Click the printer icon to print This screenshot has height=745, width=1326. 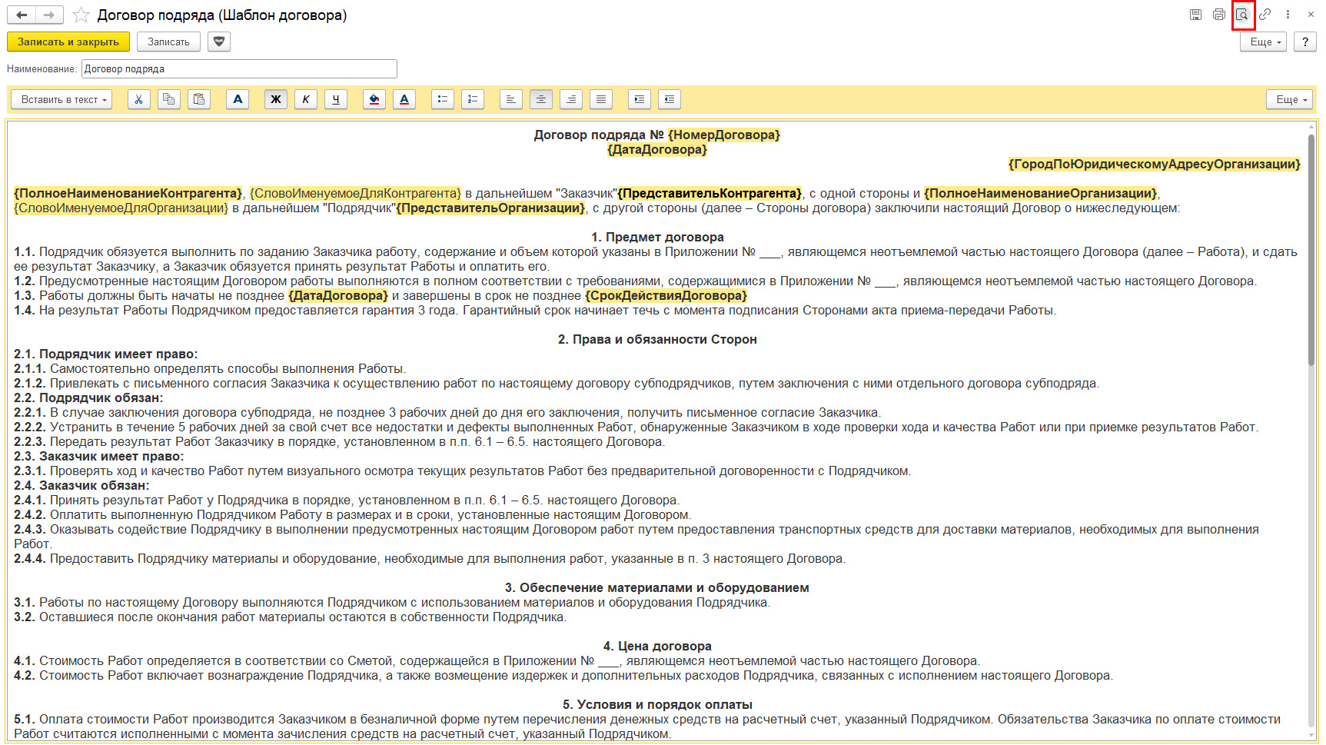coord(1218,15)
